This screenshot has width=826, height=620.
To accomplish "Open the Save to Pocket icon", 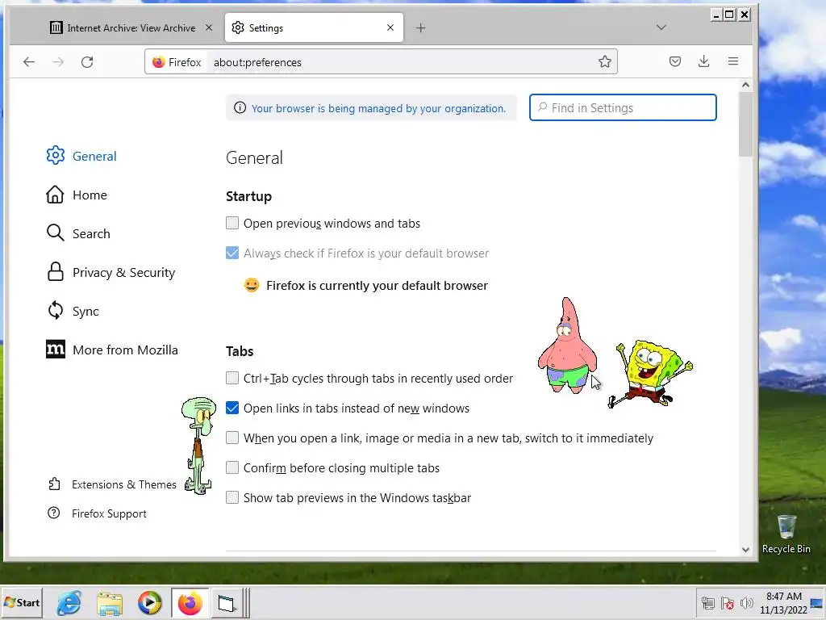I will (675, 61).
